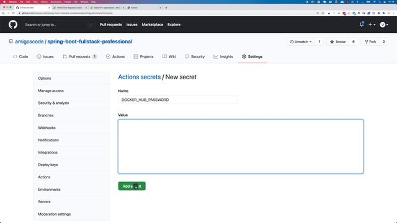The width and height of the screenshot is (397, 223).
Task: Open a new browser tab with plus
Action: pos(166,7)
